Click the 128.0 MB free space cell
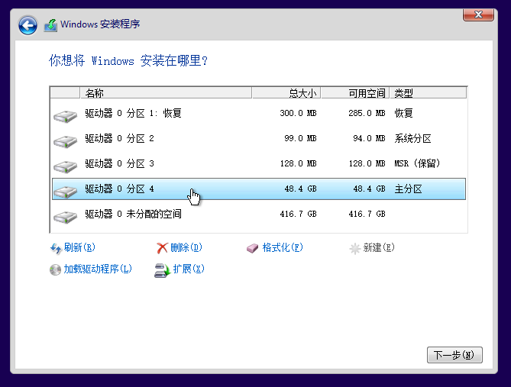 pos(367,163)
